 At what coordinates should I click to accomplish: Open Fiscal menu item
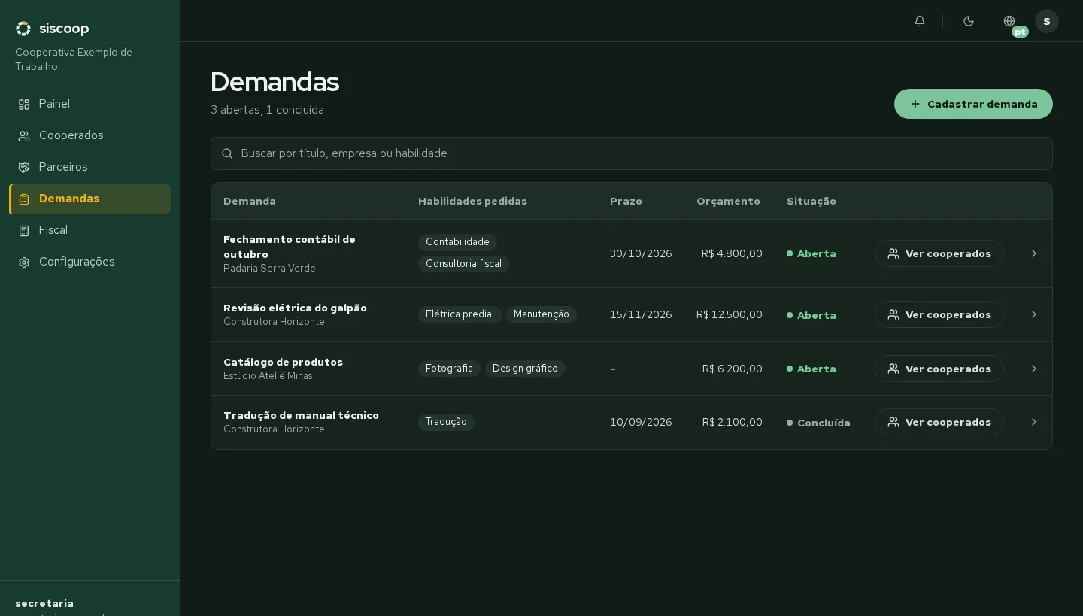pyautogui.click(x=90, y=231)
